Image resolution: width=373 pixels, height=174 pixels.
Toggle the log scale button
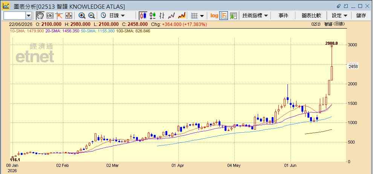tap(214, 16)
